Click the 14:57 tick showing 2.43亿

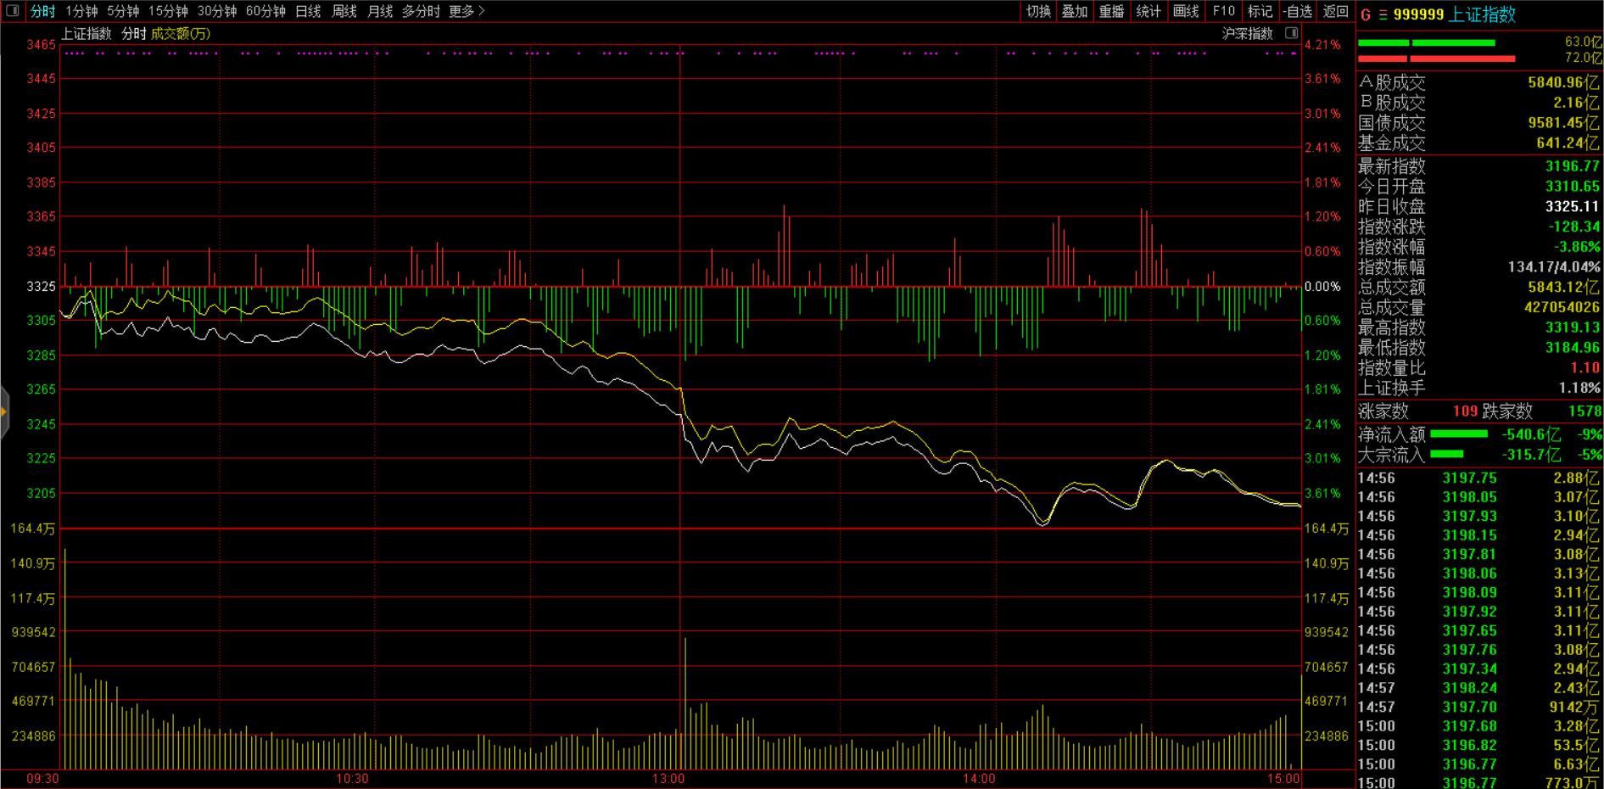[x=1479, y=688]
